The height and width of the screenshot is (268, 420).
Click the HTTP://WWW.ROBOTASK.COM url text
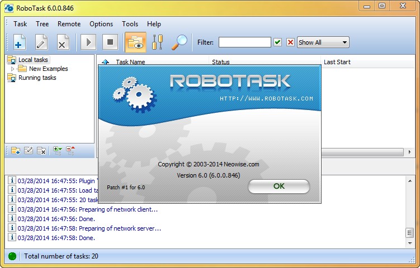pos(266,98)
